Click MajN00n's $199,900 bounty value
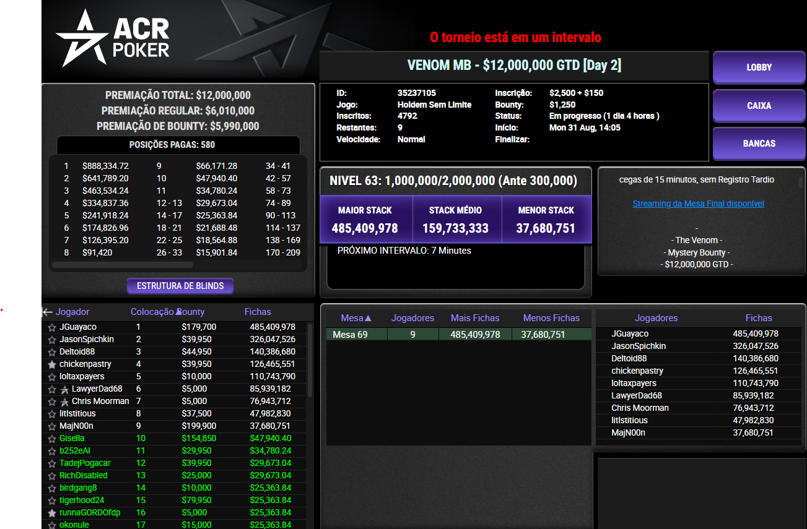The image size is (807, 529). point(199,426)
